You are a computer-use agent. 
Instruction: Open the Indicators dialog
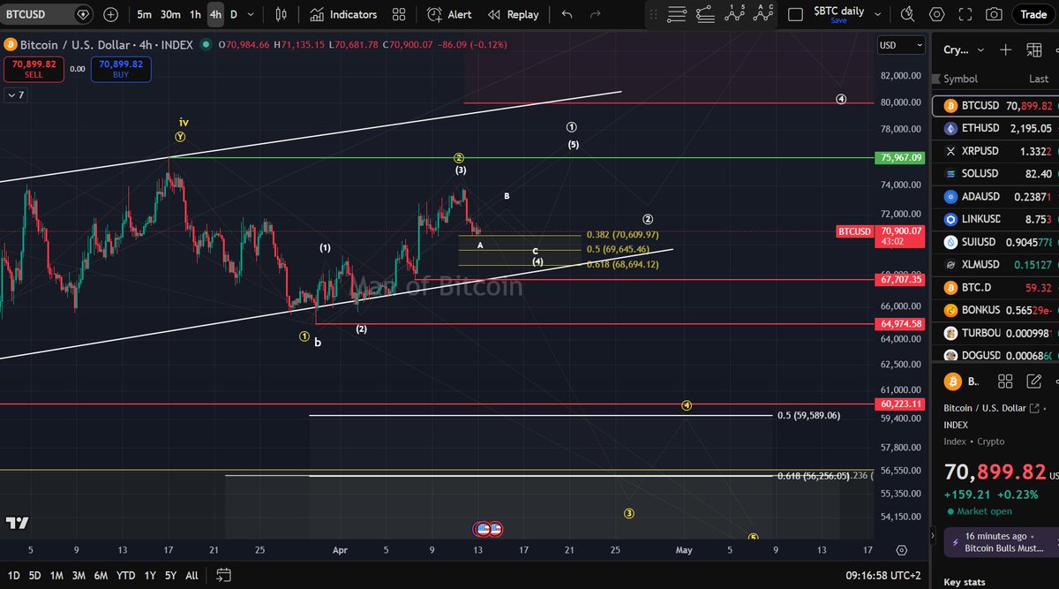[x=343, y=15]
